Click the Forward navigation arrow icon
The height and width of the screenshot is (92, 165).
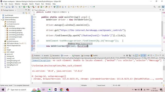tap(88, 7)
